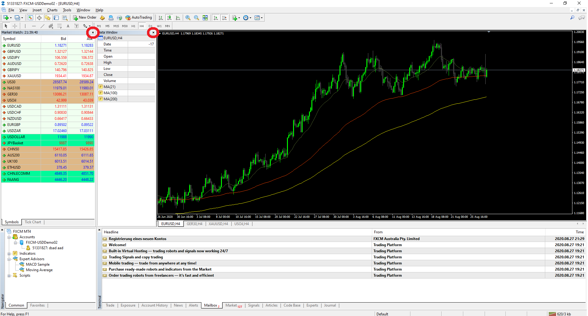Open the Charts menu
The width and height of the screenshot is (588, 316).
click(52, 10)
